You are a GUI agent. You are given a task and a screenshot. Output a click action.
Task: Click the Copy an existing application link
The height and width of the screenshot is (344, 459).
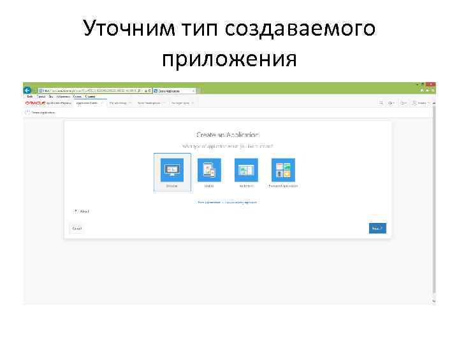tap(241, 202)
